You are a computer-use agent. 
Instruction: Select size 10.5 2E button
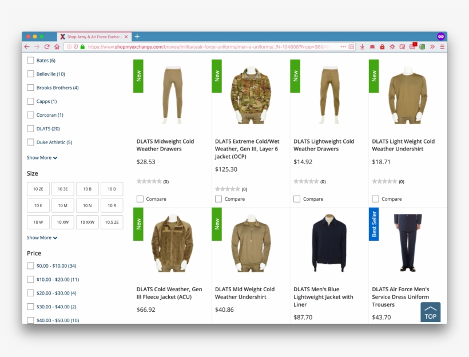pyautogui.click(x=112, y=222)
